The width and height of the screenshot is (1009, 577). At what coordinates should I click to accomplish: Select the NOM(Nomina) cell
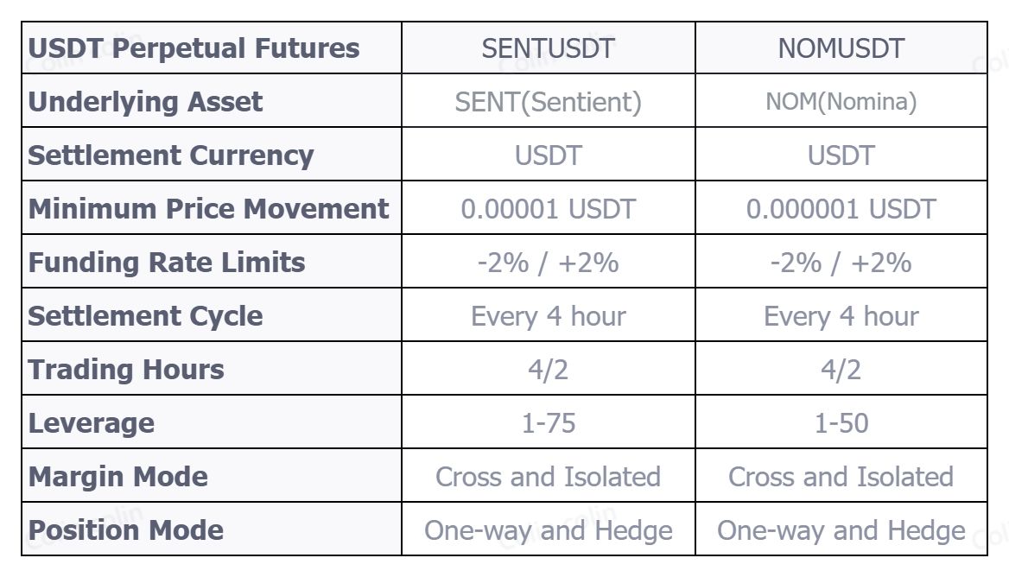click(x=841, y=102)
